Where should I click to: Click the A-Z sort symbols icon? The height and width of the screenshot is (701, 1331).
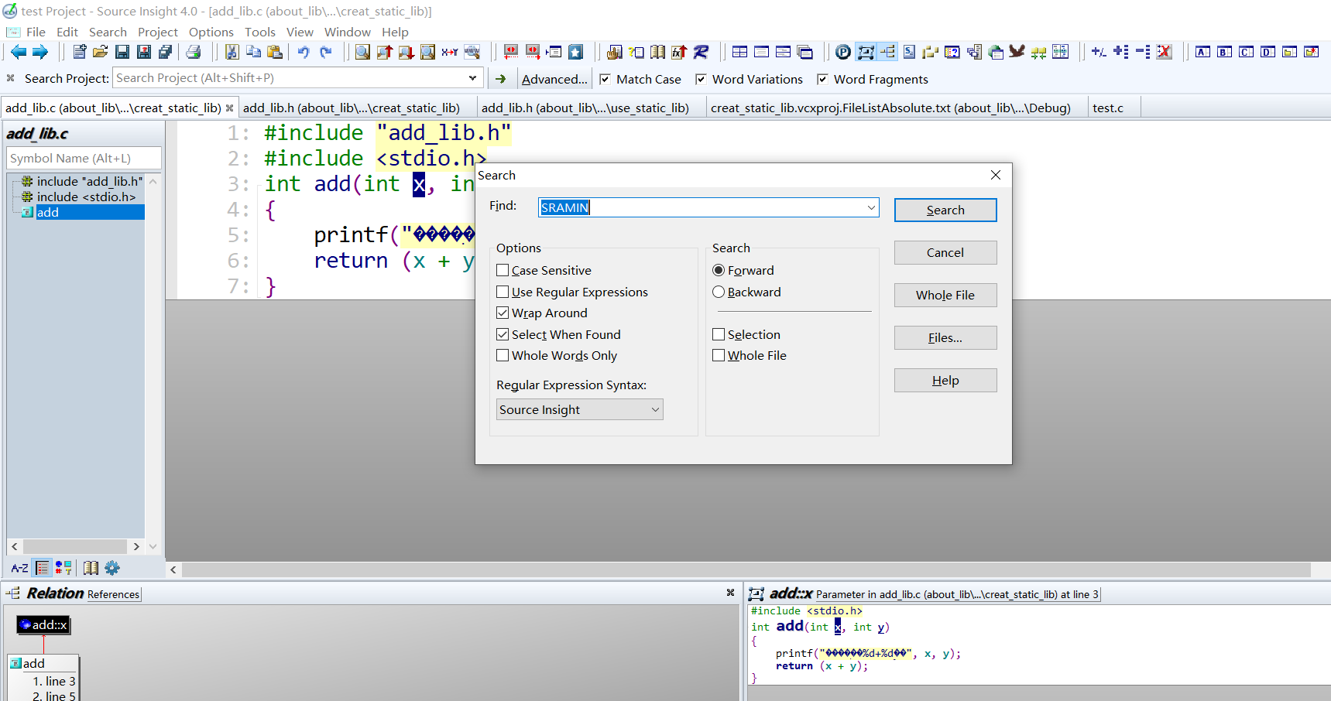pyautogui.click(x=19, y=568)
